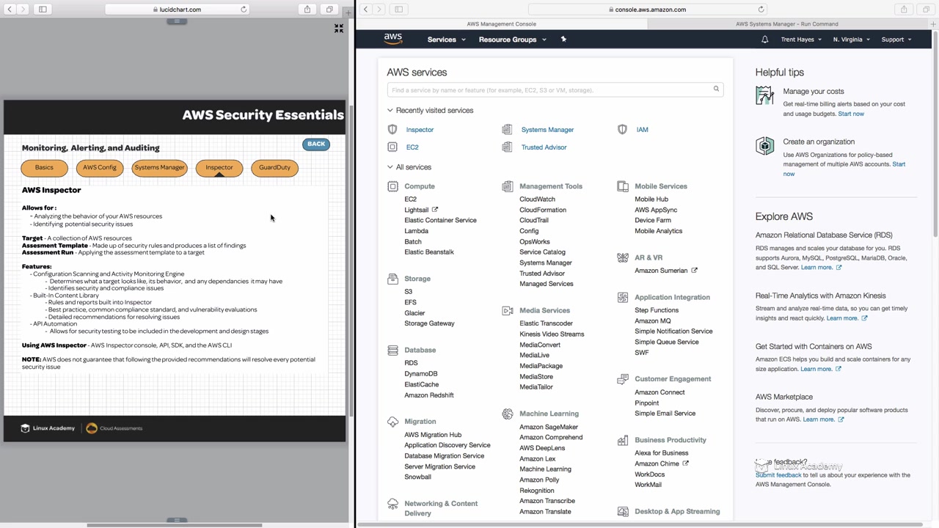This screenshot has width=939, height=528.
Task: Reload the AWS console page
Action: [x=761, y=10]
